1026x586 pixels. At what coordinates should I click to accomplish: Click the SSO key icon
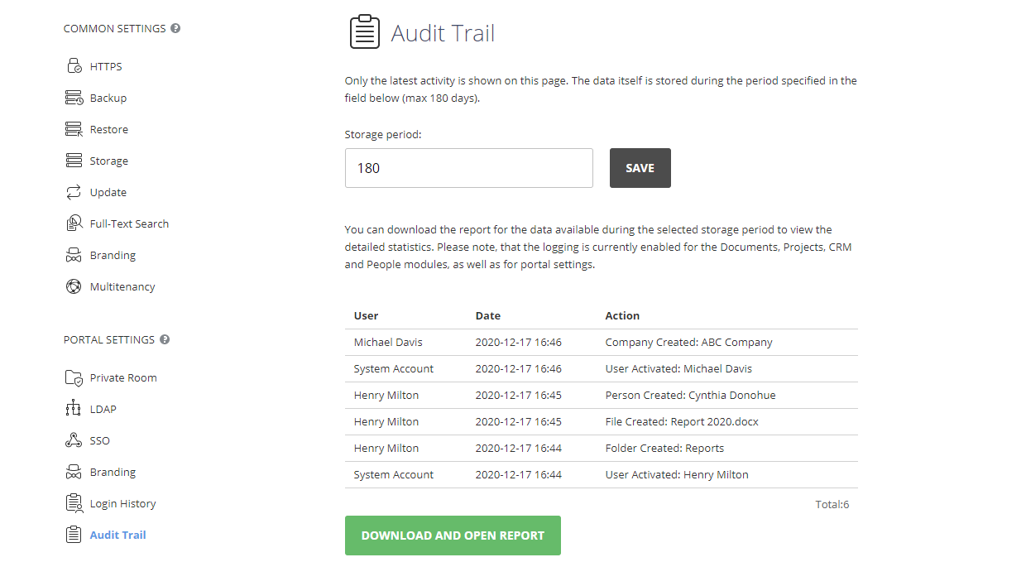74,439
